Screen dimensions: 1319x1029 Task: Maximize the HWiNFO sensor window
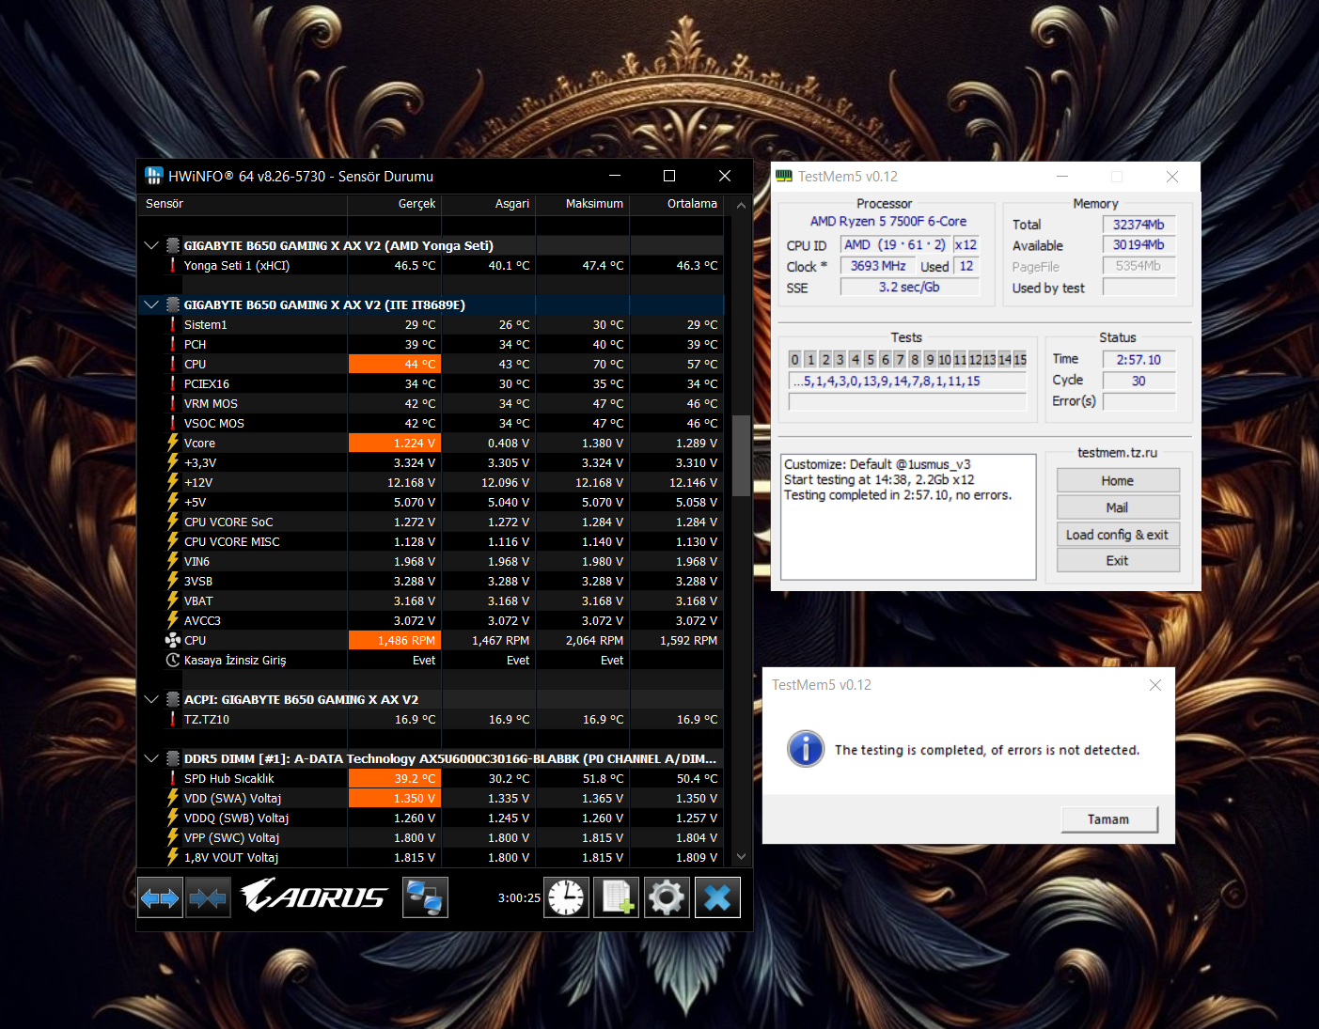coord(669,176)
